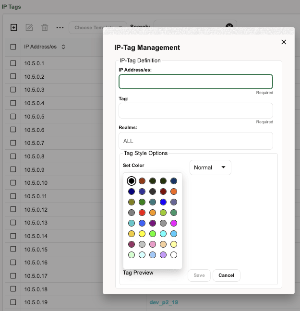Select the purple swatch in fifth row

click(153, 223)
